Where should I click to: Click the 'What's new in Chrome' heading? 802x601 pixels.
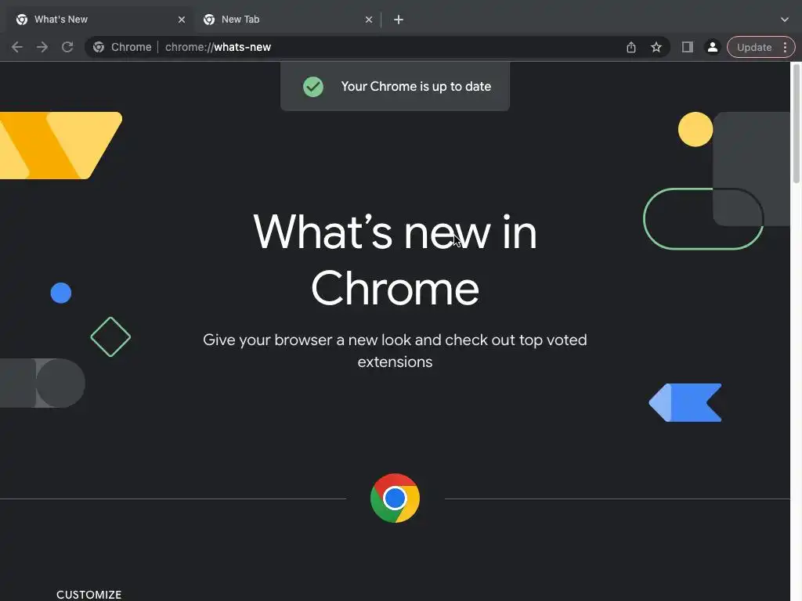pos(395,260)
